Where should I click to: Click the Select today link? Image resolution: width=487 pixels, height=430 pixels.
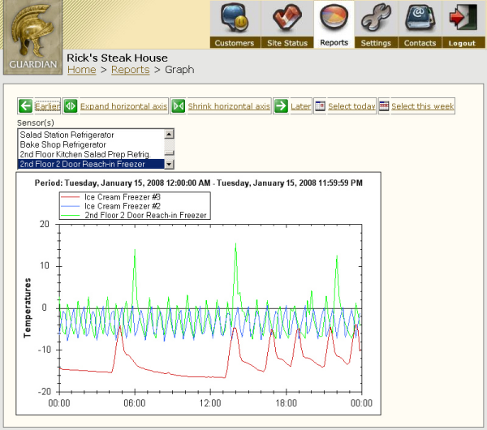pos(351,106)
